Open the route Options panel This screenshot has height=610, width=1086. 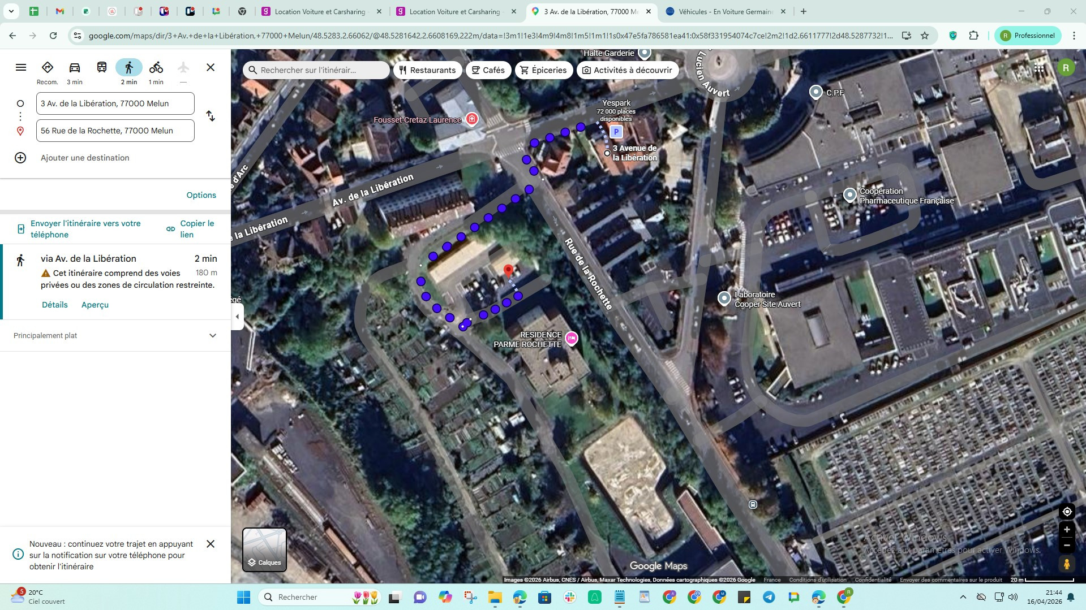[x=201, y=195]
